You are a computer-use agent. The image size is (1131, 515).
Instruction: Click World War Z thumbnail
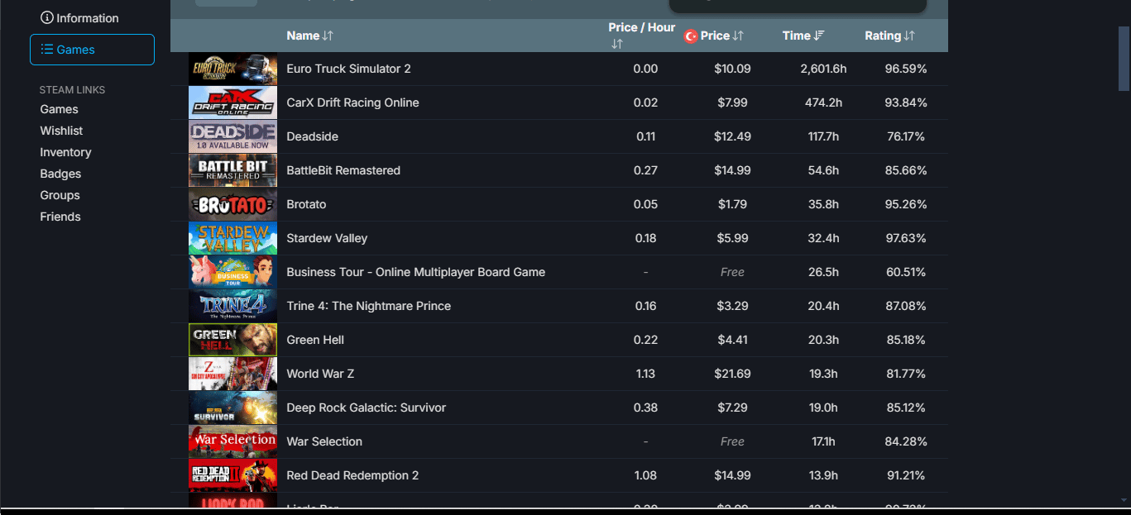click(232, 374)
